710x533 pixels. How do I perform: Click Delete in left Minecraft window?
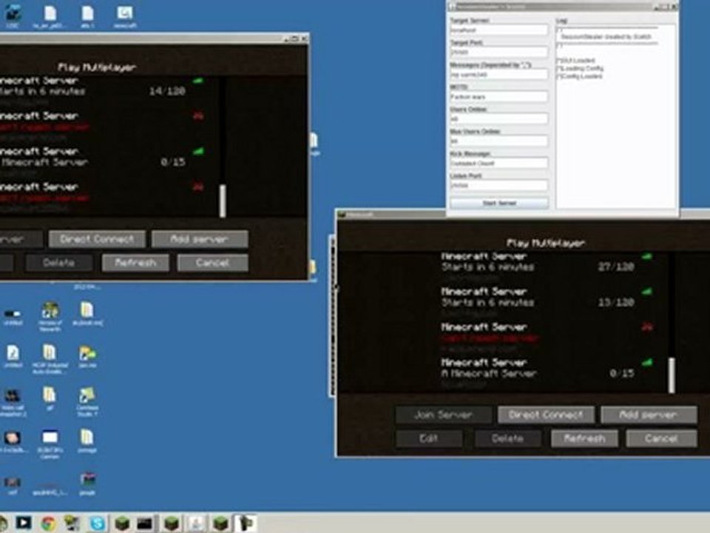59,262
